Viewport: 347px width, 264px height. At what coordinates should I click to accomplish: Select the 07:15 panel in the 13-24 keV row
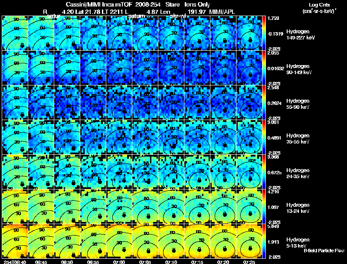coord(197,206)
